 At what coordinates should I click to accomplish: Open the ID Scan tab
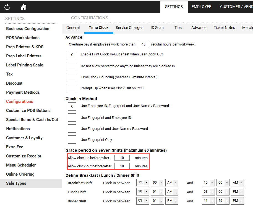[x=157, y=28]
